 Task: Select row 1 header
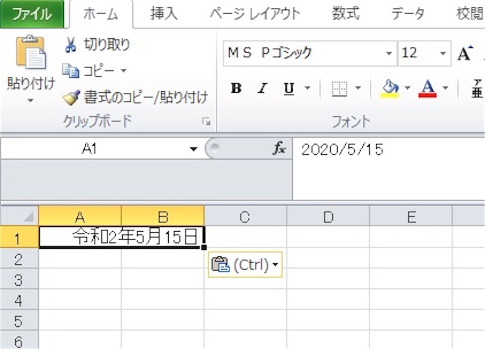(19, 237)
